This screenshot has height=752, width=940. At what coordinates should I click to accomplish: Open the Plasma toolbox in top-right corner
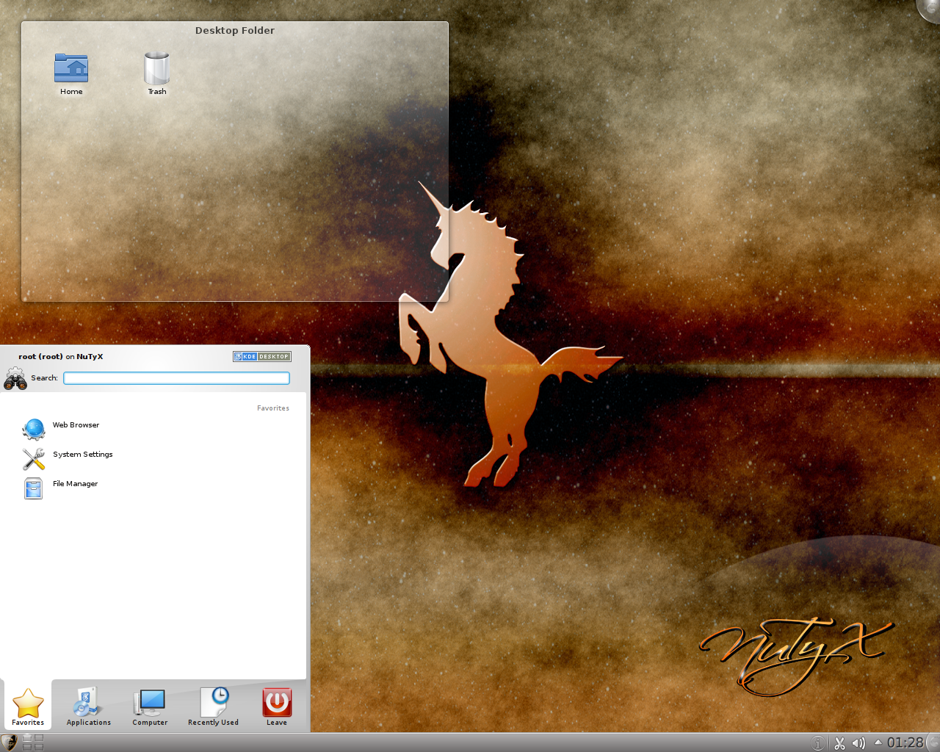coord(930,9)
